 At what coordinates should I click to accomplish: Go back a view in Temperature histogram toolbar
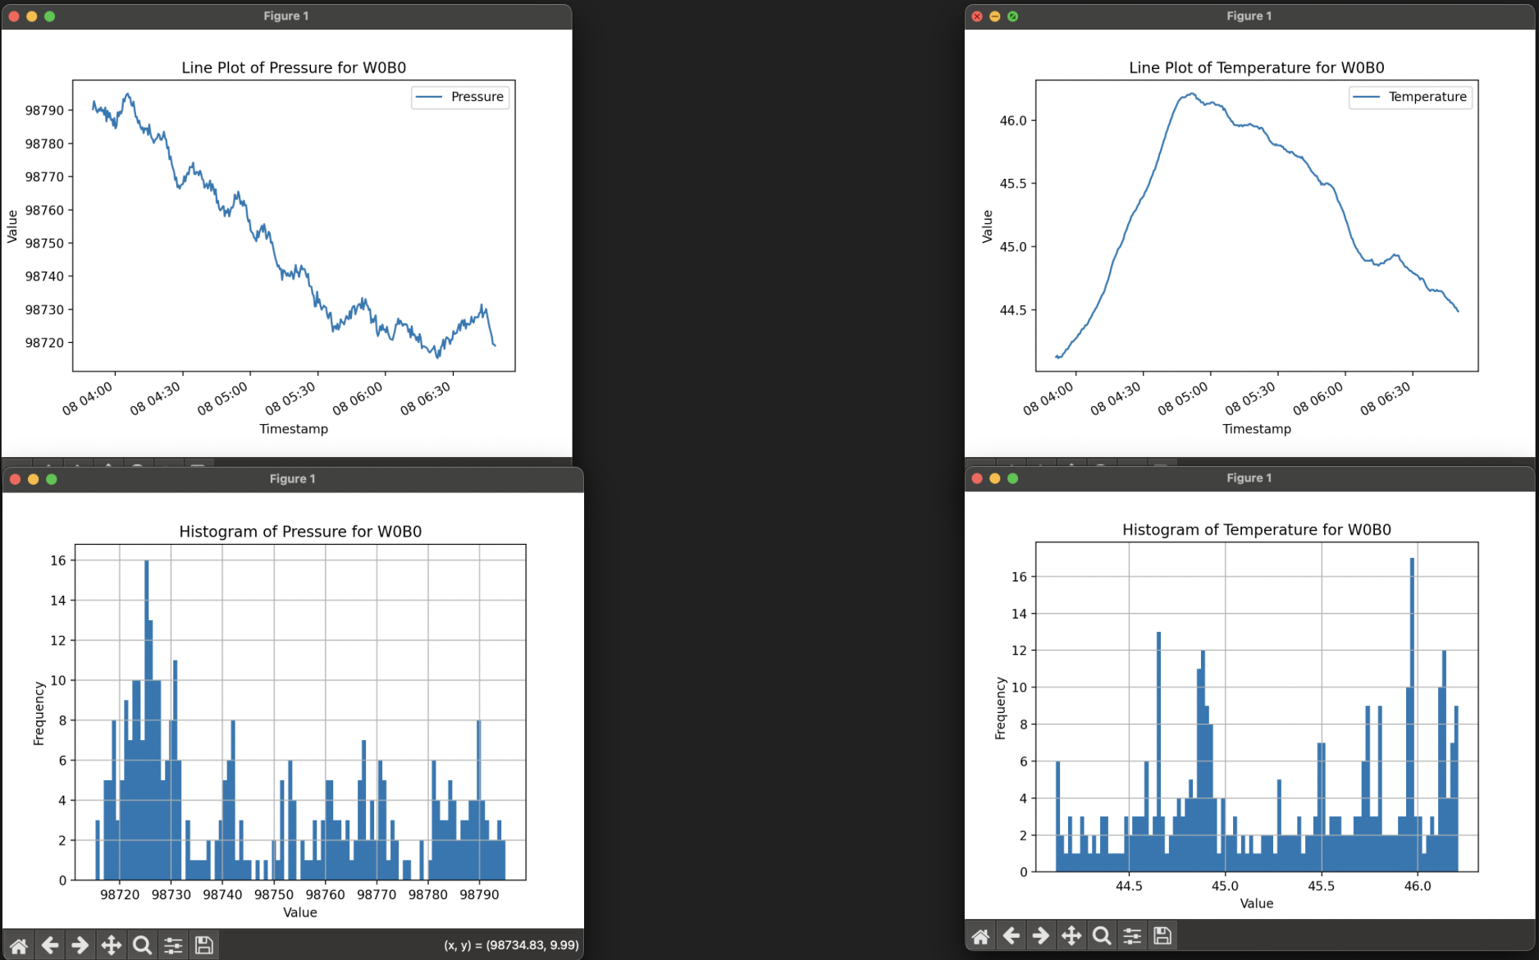click(1012, 935)
